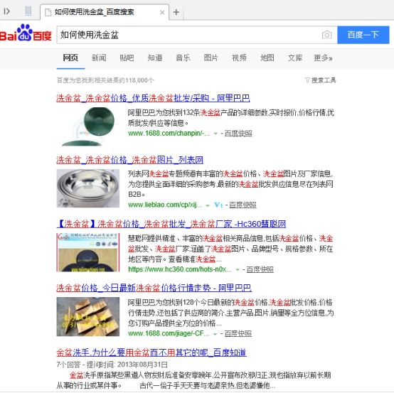
Task: Open 百度快照 for the 1688 chanpin result
Action: 238,134
